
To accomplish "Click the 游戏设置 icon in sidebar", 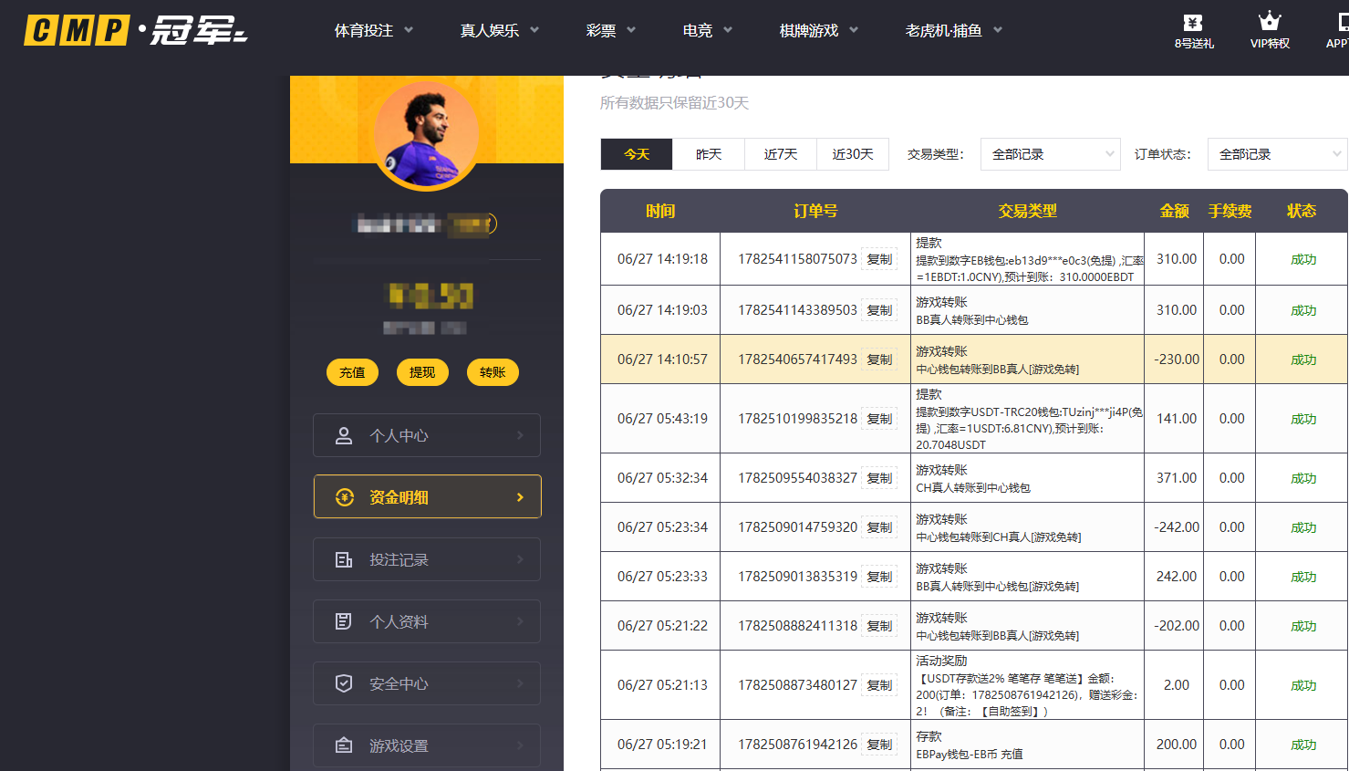I will (x=344, y=745).
